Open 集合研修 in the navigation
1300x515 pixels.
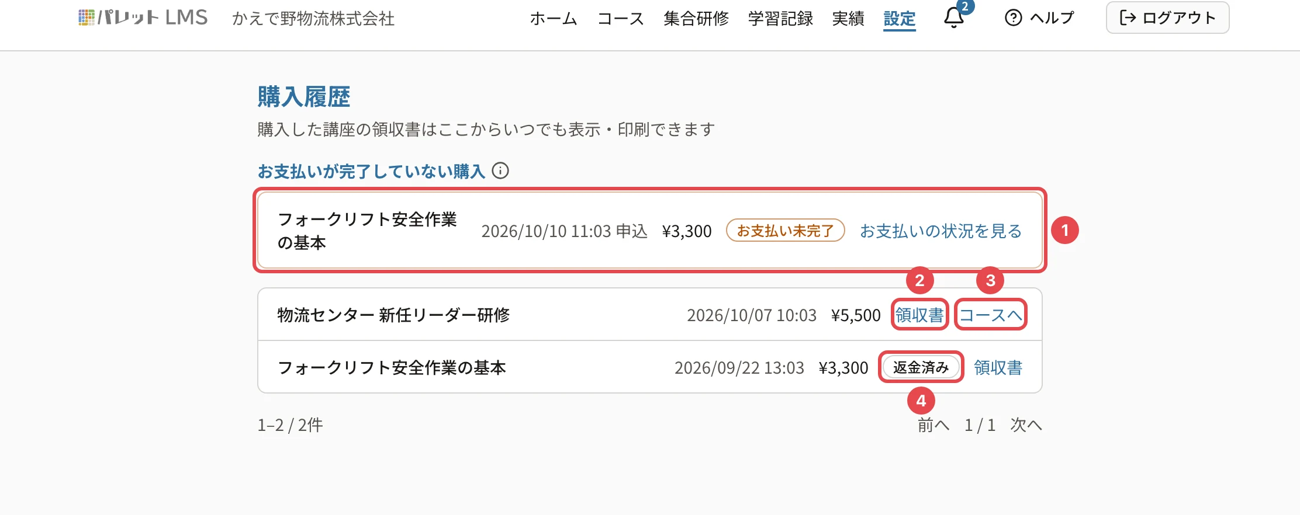click(x=696, y=19)
